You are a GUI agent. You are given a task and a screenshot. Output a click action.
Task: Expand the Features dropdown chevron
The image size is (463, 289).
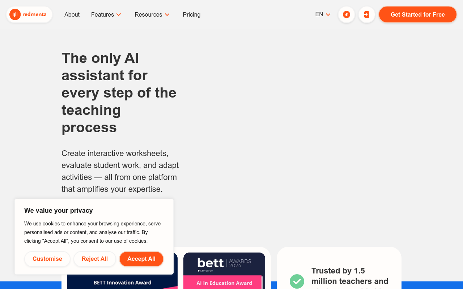coord(119,15)
